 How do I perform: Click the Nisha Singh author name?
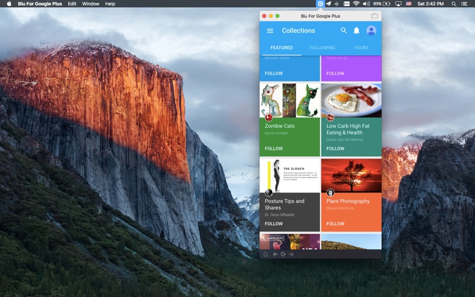(x=337, y=58)
